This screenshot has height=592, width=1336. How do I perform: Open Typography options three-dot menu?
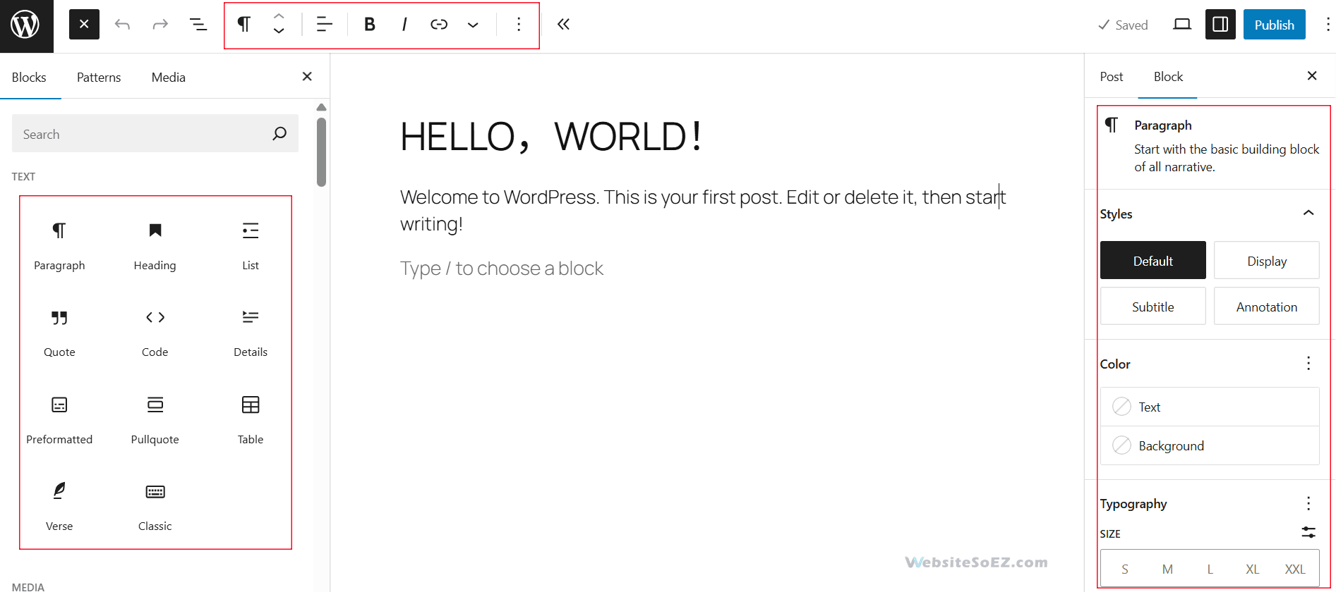(x=1308, y=503)
